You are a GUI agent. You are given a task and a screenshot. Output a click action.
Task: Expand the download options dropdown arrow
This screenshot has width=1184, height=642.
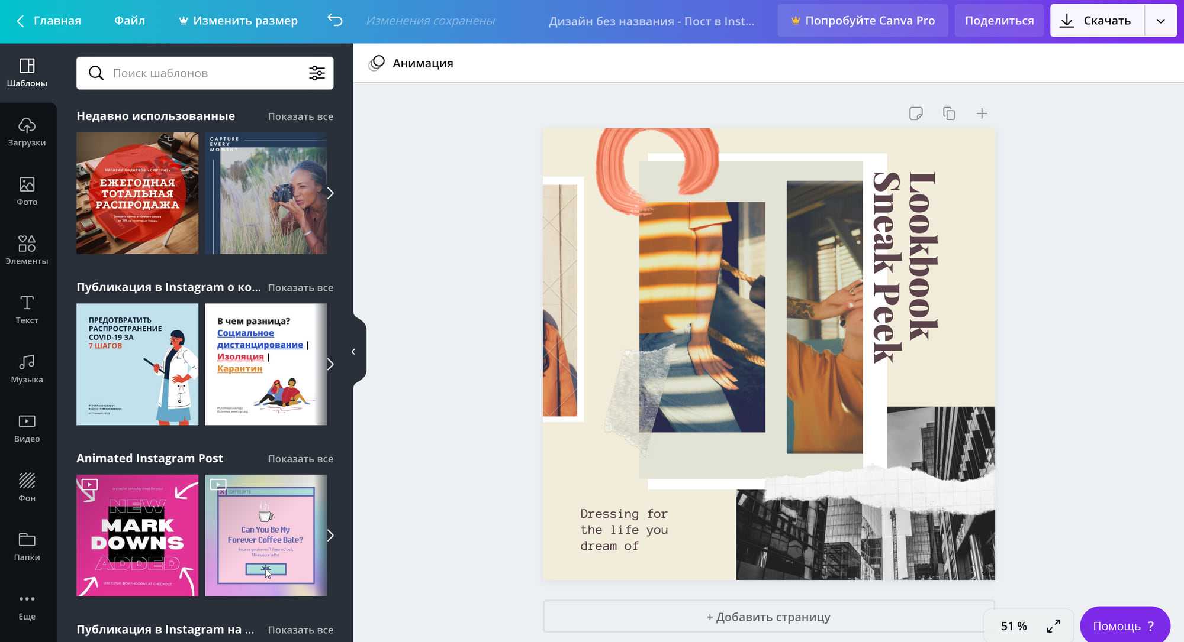point(1160,21)
